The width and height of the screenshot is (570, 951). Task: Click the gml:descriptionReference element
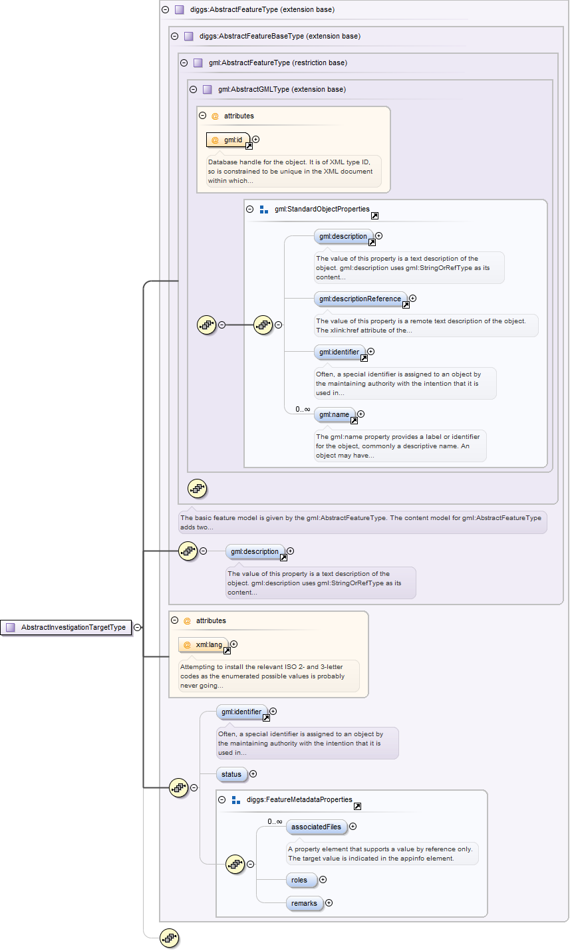coord(360,299)
